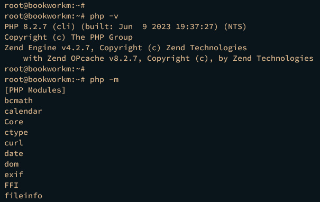Select the PHP 8.2.7 (cli) version line
The height and width of the screenshot is (202, 320).
pyautogui.click(x=125, y=27)
